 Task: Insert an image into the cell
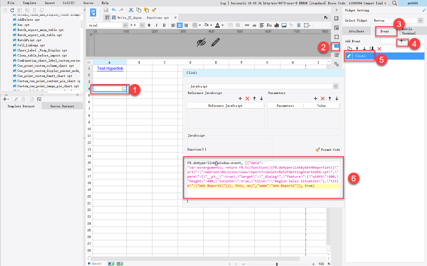click(x=284, y=25)
